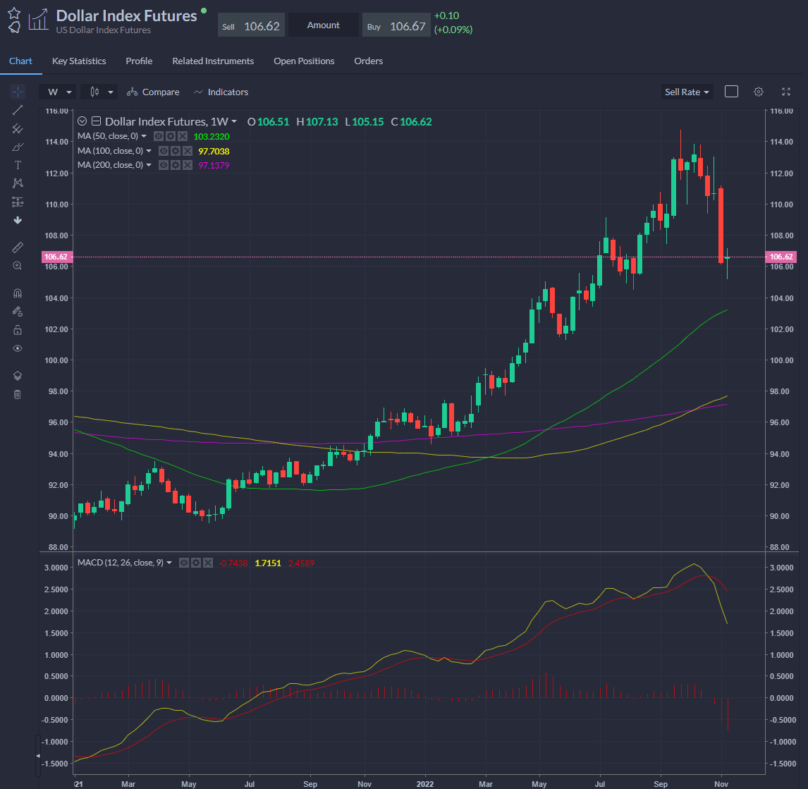The image size is (808, 789).
Task: Click the Compare symbols icon
Action: (133, 92)
